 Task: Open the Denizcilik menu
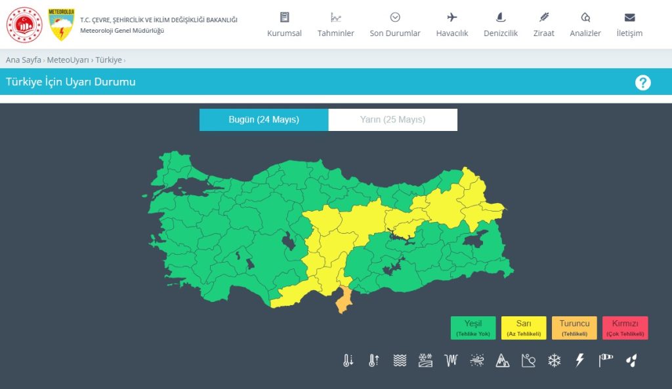501,25
